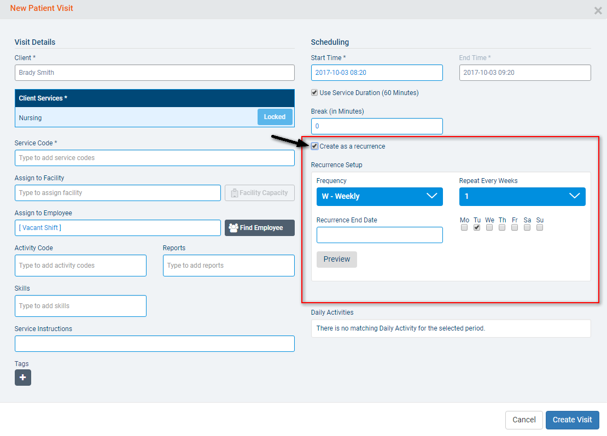This screenshot has height=436, width=607.
Task: Select the Start Time field
Action: click(x=377, y=73)
